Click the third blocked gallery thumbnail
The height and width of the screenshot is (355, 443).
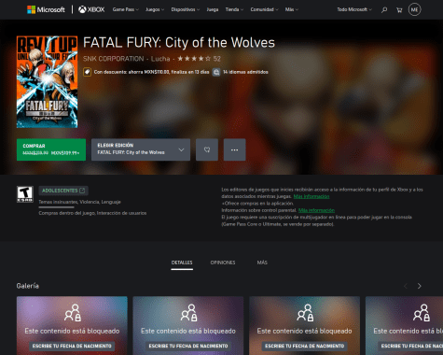pyautogui.click(x=304, y=326)
